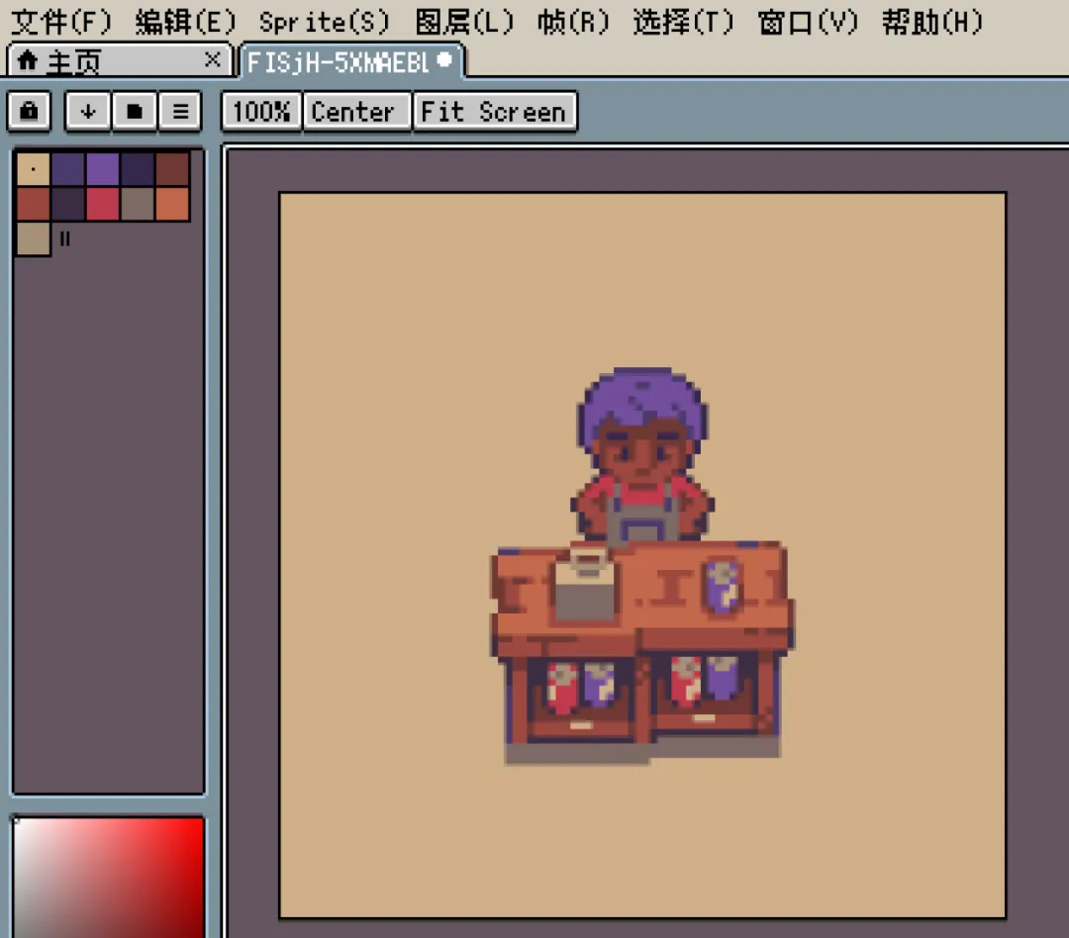
Task: Open the 选择(T) menu
Action: (x=683, y=22)
